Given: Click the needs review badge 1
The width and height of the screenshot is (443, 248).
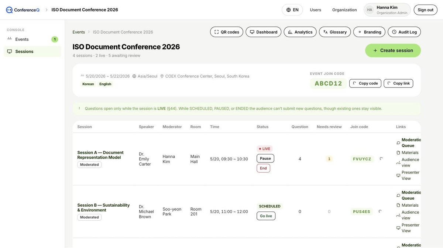Looking at the screenshot, I should (329, 159).
